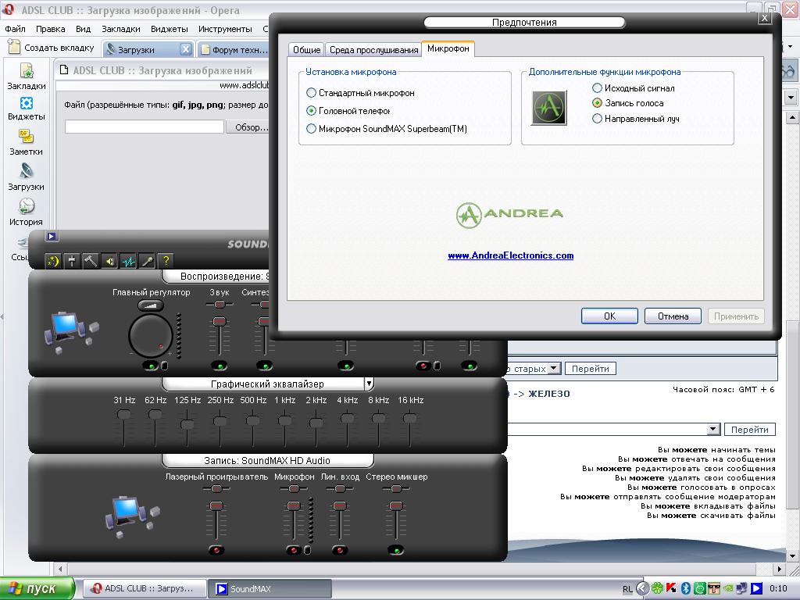Image resolution: width=800 pixels, height=600 pixels.
Task: Click the Kaspersky red K tray icon
Action: tap(671, 589)
